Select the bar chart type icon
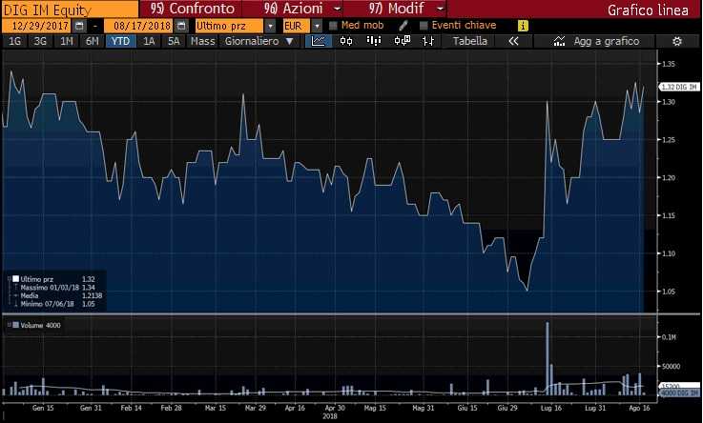Viewport: 703px width, 423px height. point(374,41)
